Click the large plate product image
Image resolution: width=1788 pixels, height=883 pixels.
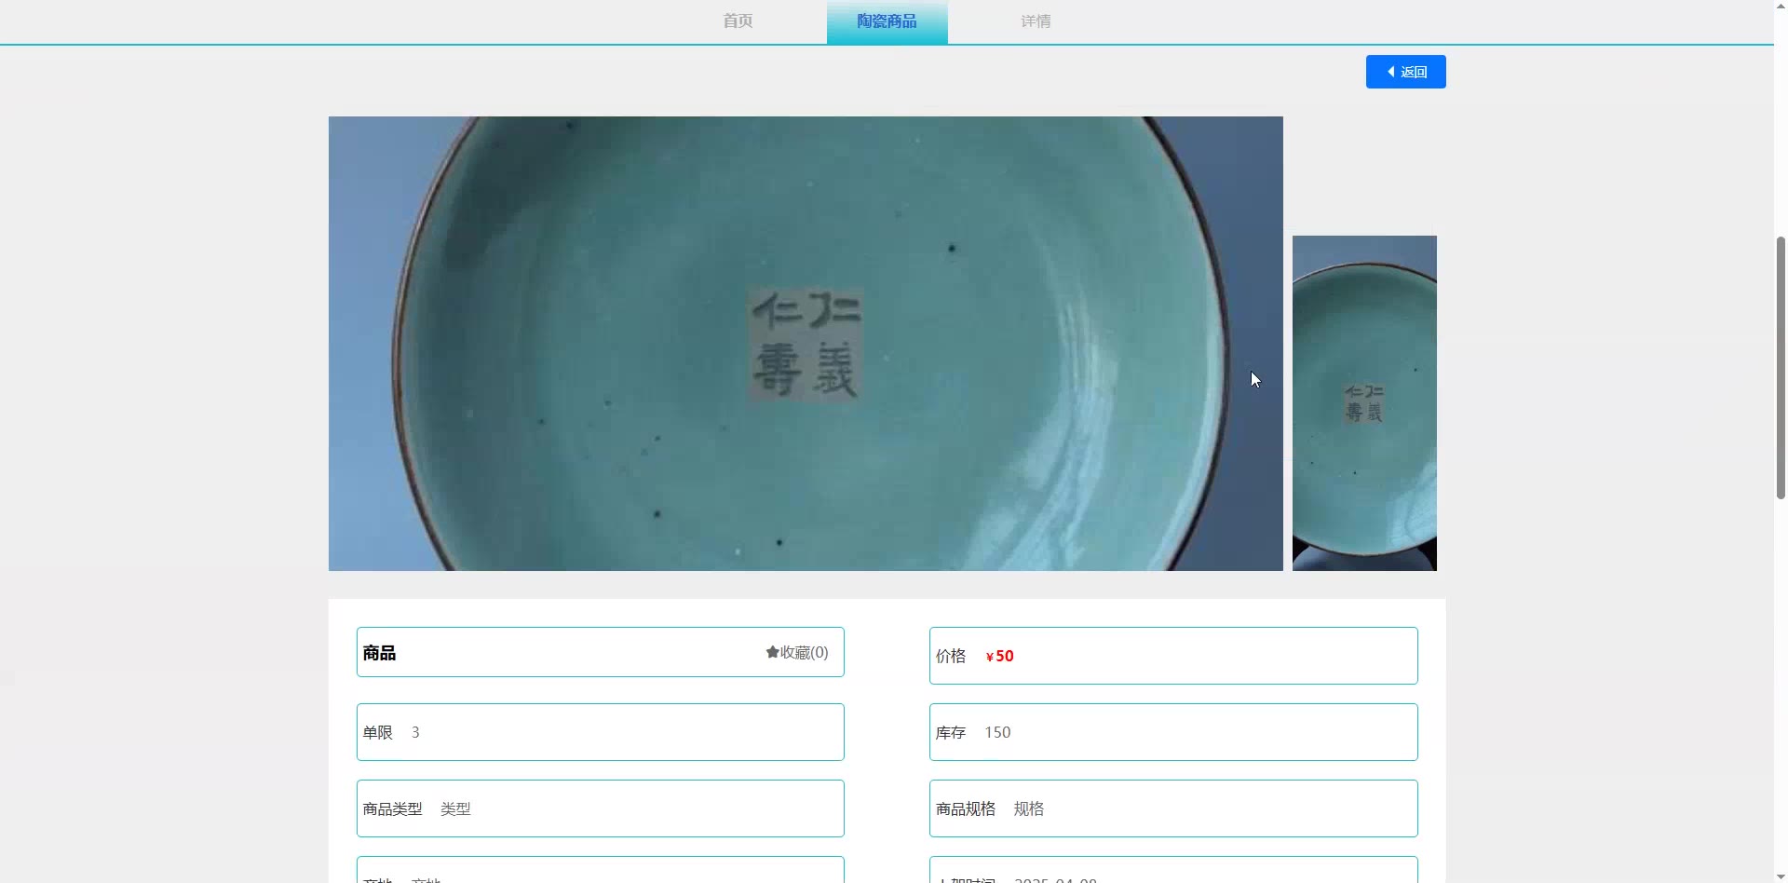(806, 344)
